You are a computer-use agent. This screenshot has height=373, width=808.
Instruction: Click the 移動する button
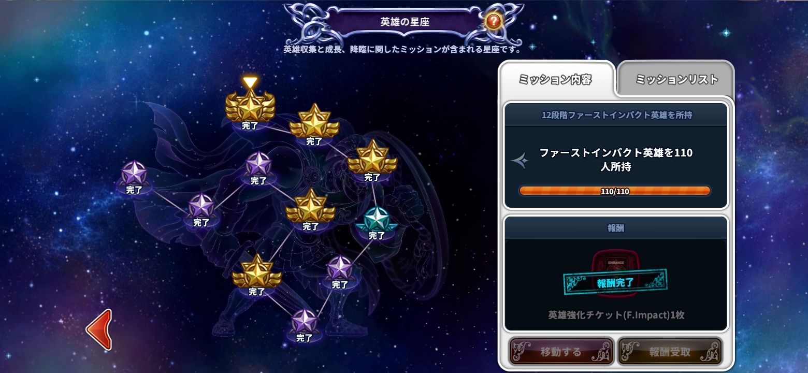[561, 352]
